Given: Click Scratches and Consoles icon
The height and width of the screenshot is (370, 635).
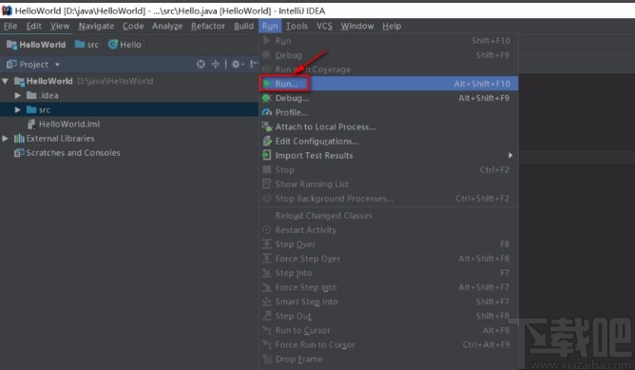Looking at the screenshot, I should pyautogui.click(x=19, y=153).
